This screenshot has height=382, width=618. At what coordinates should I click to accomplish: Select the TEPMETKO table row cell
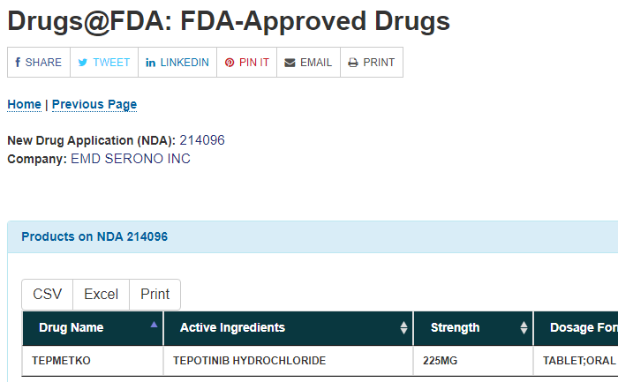(x=93, y=360)
